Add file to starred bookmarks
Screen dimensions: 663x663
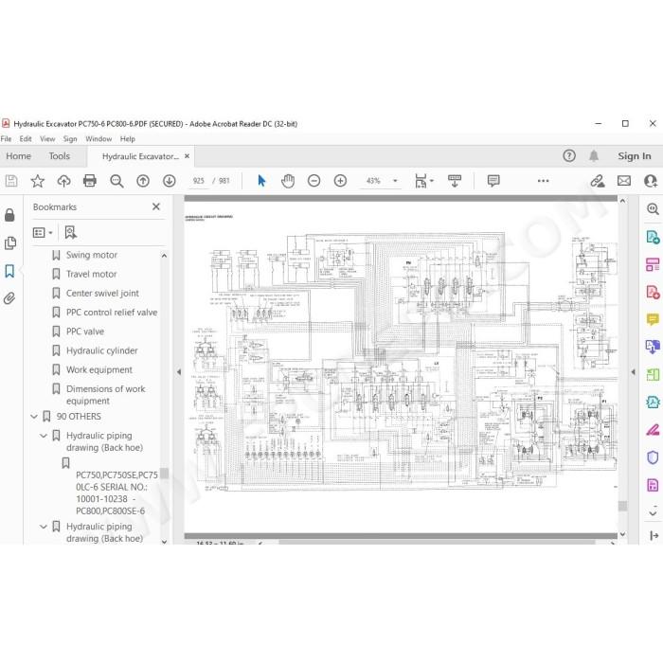tap(38, 181)
